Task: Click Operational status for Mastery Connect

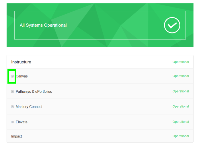Action: [x=180, y=106]
